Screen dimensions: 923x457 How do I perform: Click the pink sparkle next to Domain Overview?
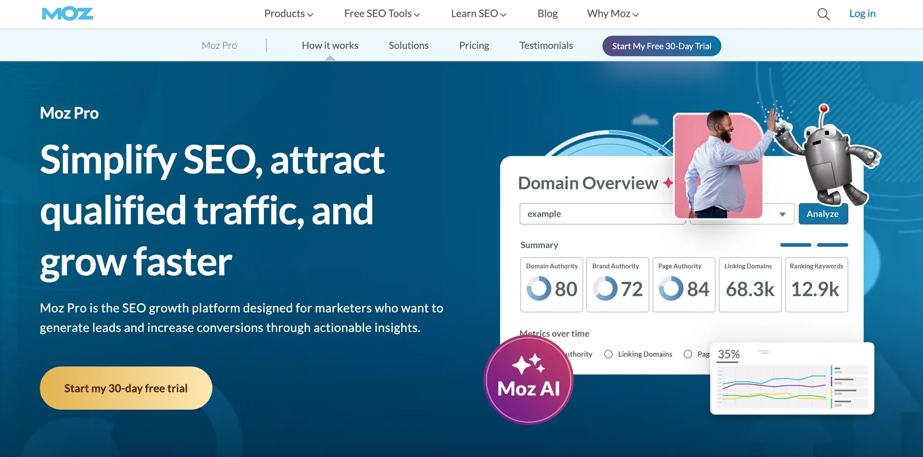click(x=669, y=182)
